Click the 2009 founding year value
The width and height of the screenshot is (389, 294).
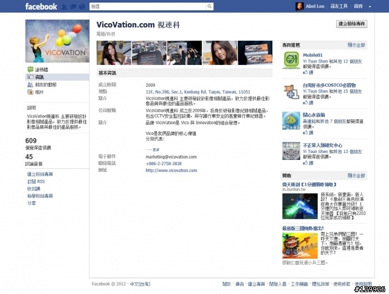click(x=150, y=85)
